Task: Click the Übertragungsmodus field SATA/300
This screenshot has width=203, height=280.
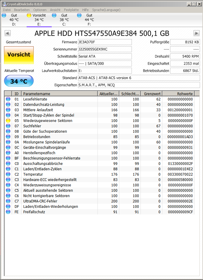Action: coord(105,64)
